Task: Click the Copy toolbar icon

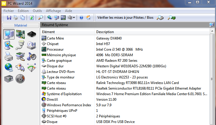Action: coord(23,18)
